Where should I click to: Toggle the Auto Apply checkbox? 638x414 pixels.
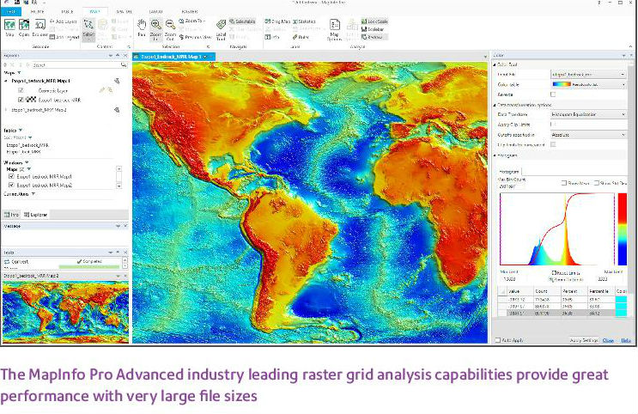(x=498, y=340)
